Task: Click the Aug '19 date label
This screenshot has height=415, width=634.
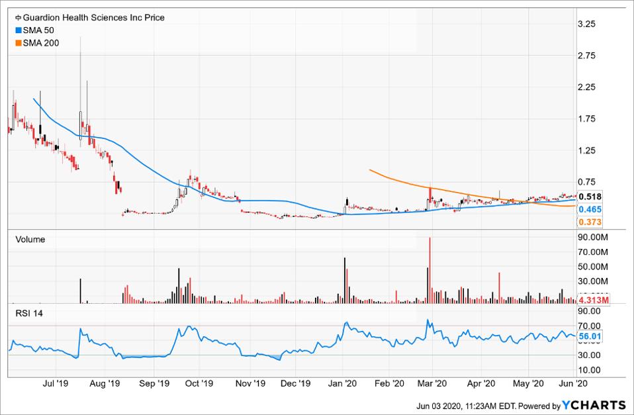Action: coord(105,383)
